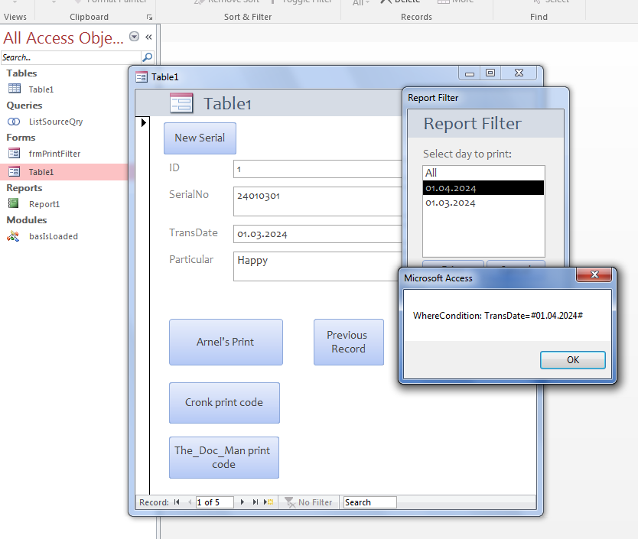
Task: Minimize the Table1 form window
Action: point(470,73)
